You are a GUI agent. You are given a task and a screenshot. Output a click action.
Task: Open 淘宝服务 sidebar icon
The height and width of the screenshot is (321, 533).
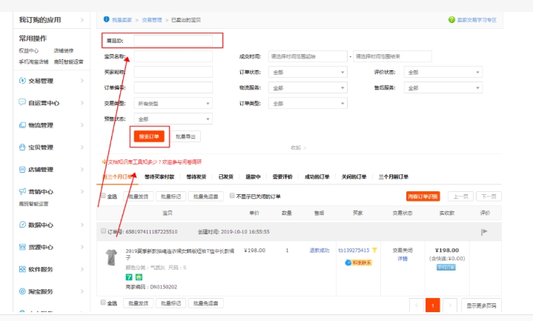click(x=22, y=291)
